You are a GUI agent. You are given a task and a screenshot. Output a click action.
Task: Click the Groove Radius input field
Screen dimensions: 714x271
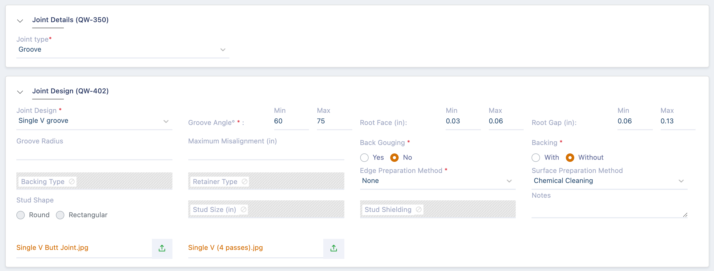point(94,153)
